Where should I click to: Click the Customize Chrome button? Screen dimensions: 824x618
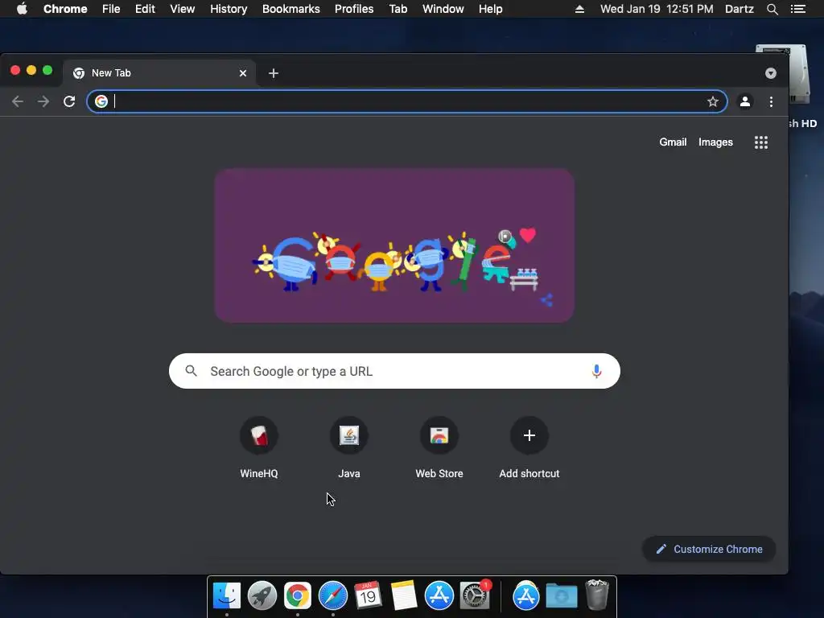click(x=709, y=549)
